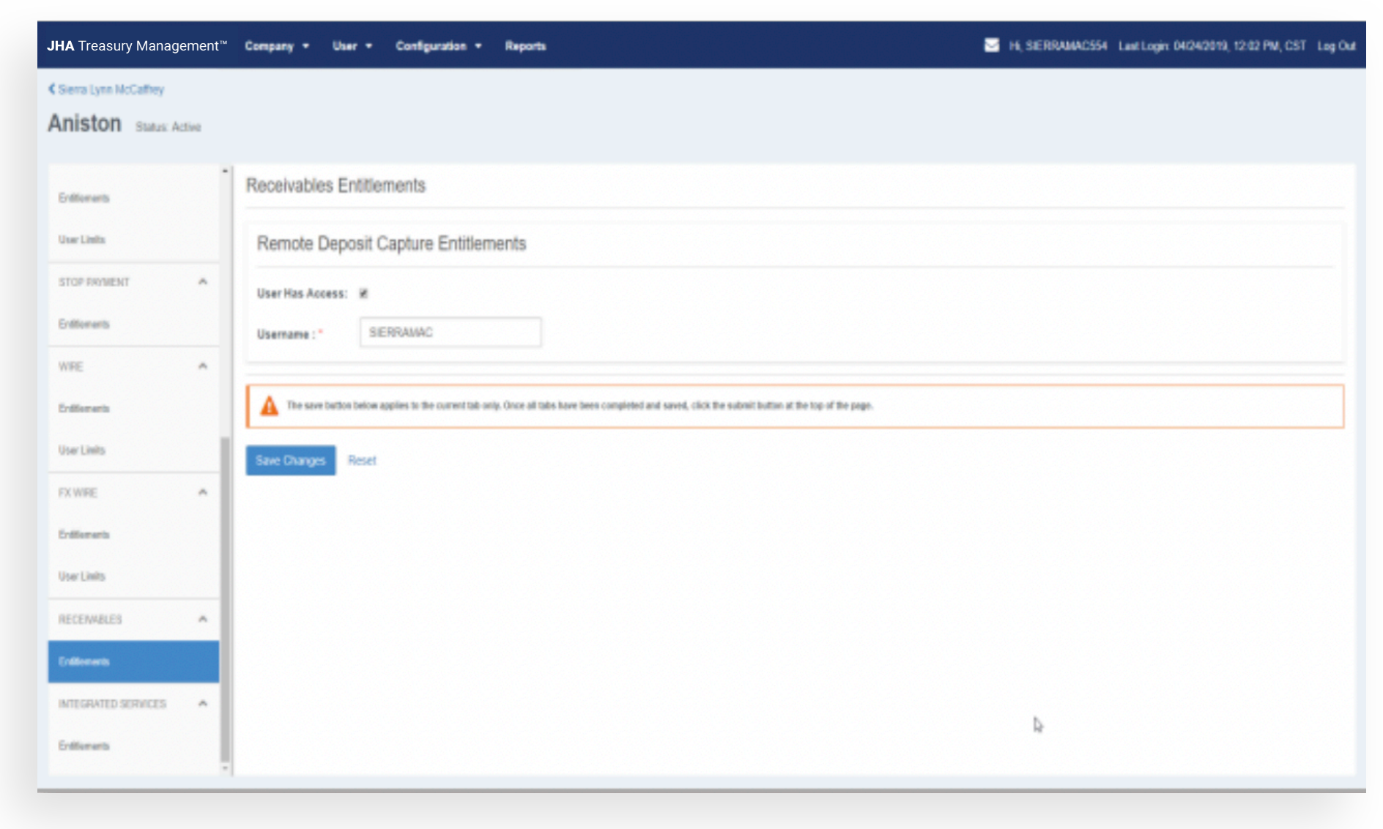Collapse the RECEIVABLES section chevron
Viewport: 1383px width, 829px height.
(203, 619)
